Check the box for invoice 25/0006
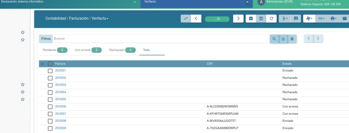The image size is (349, 133). [50, 107]
